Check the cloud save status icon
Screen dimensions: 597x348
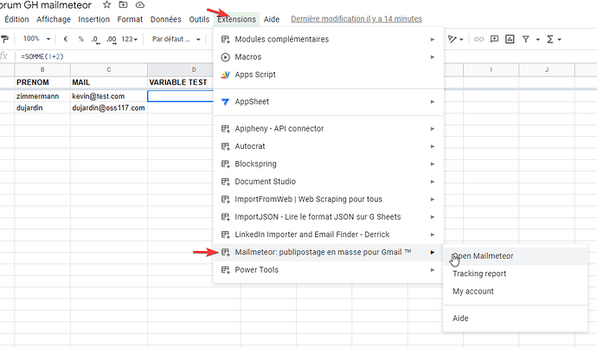coord(139,5)
